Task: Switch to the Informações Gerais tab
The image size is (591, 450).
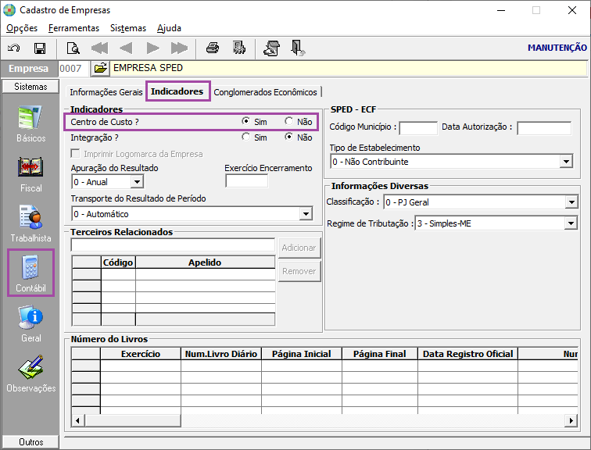Action: click(106, 92)
